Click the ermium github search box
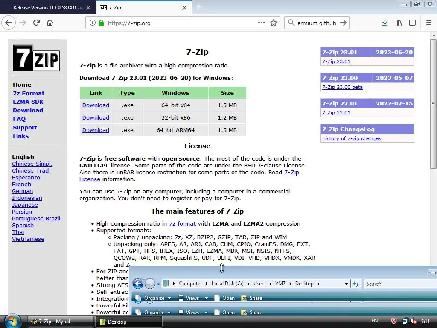Screen dimensions: 437x328 [x=317, y=23]
